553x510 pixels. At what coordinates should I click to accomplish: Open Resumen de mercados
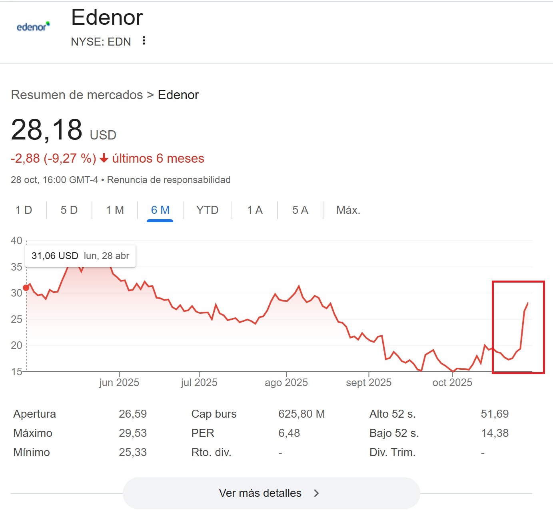click(x=77, y=95)
